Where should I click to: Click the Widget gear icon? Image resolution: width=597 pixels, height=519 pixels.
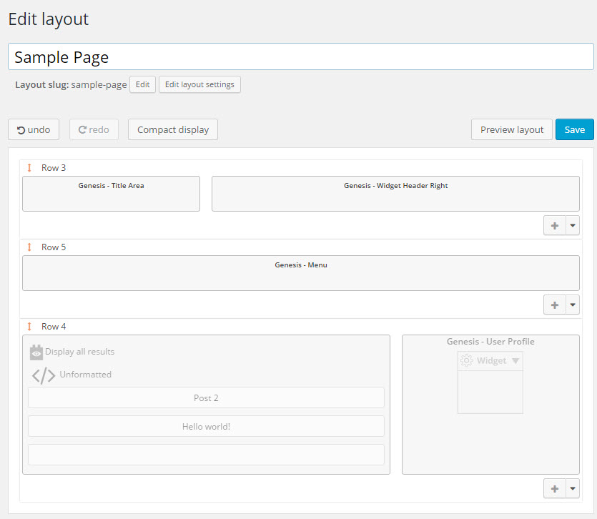(466, 360)
